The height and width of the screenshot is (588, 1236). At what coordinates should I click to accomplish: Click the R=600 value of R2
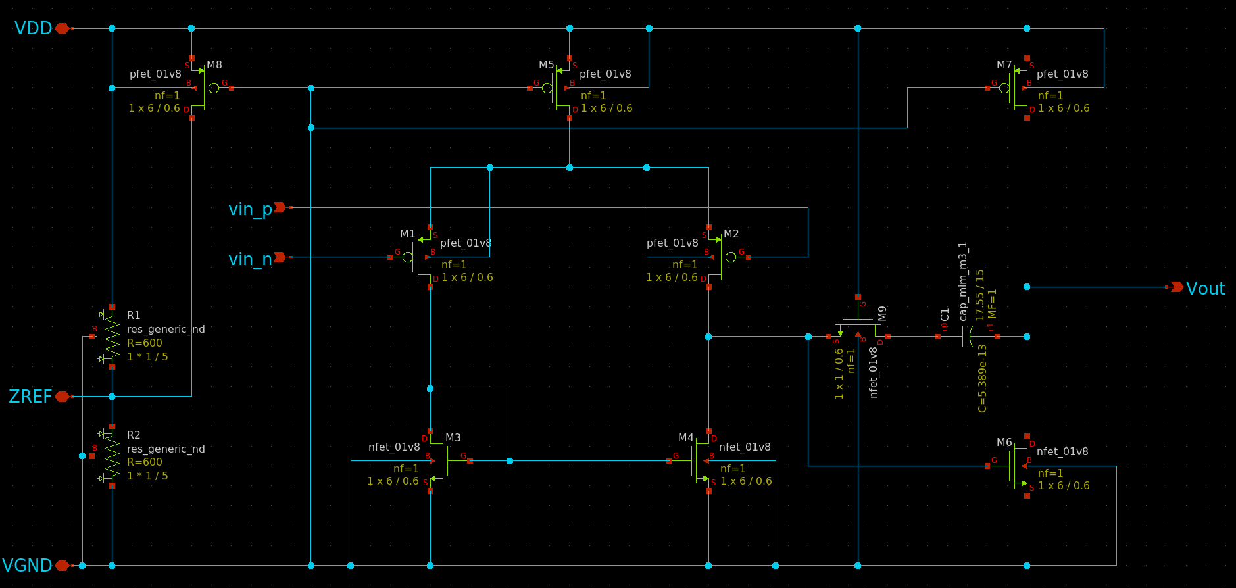145,462
